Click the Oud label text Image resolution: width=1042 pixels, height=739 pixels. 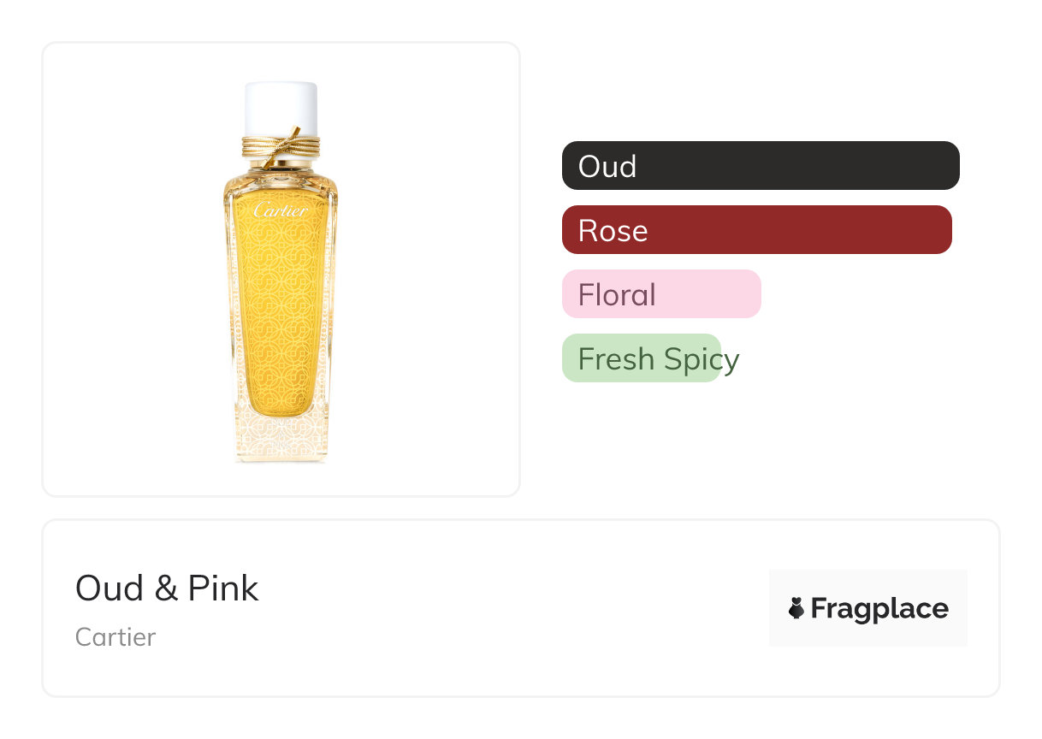point(607,166)
